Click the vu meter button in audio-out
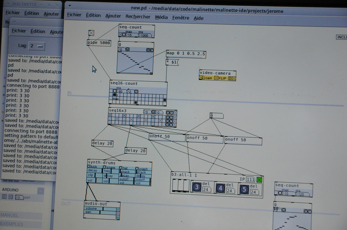The width and height of the screenshot is (347, 230). (118, 217)
